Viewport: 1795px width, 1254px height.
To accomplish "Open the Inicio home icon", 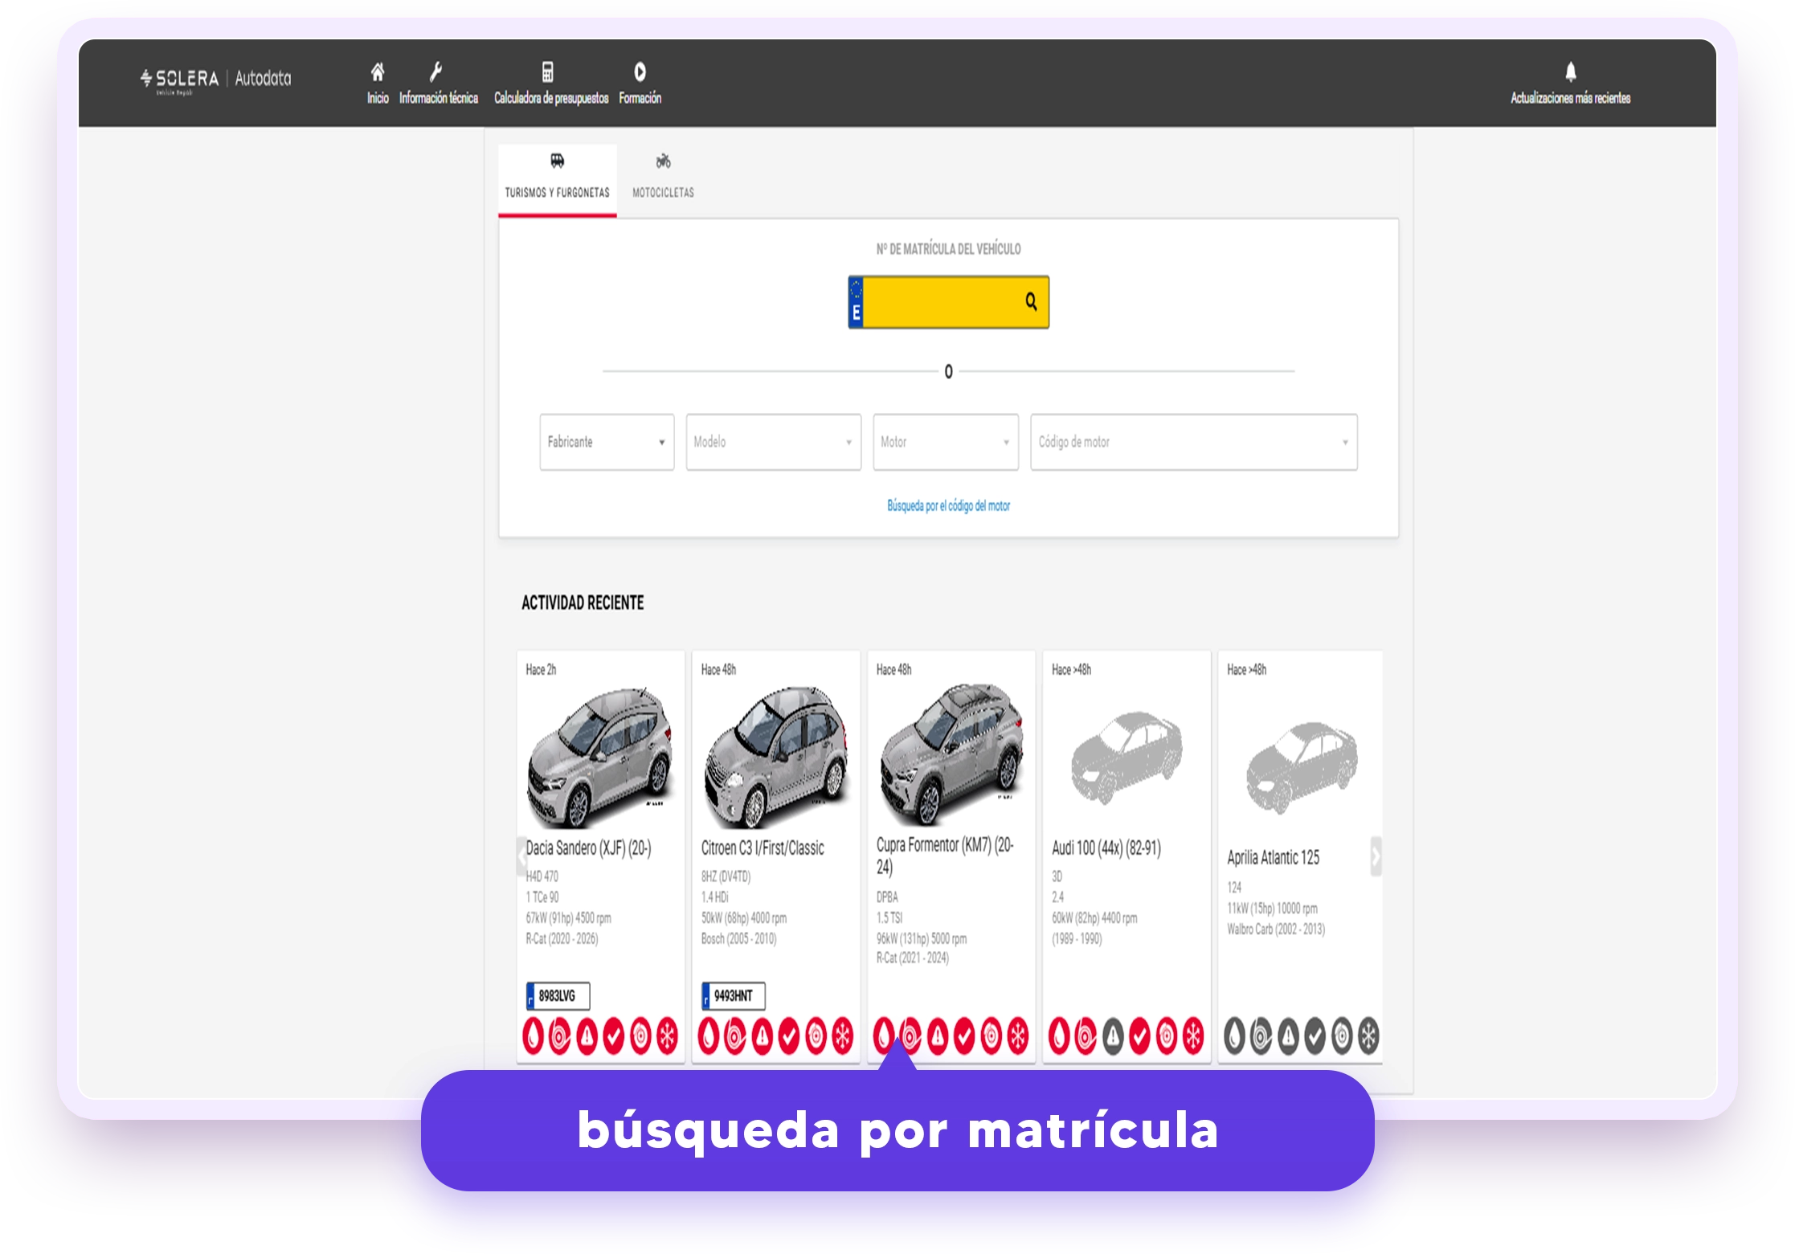I will 377,72.
